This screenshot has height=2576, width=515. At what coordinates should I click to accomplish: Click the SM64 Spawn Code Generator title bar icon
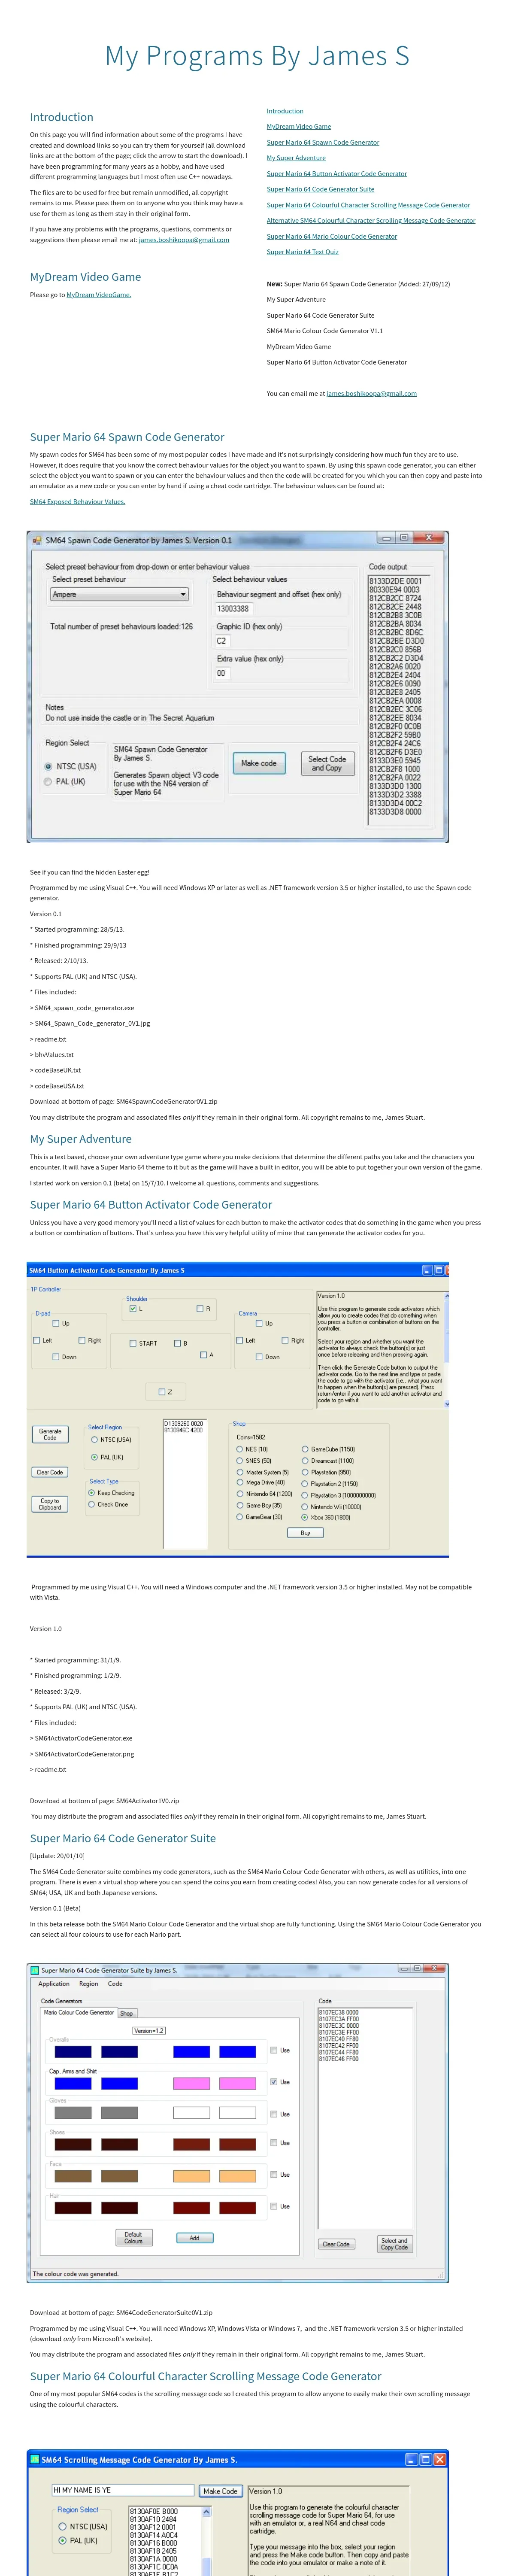tap(36, 540)
